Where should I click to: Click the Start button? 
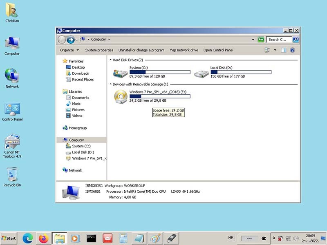[9, 238]
